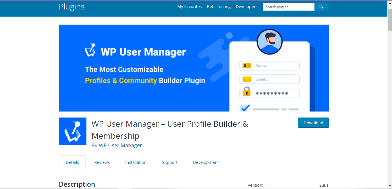The image size is (392, 189).
Task: Open My Favorites in the header
Action: pyautogui.click(x=190, y=7)
